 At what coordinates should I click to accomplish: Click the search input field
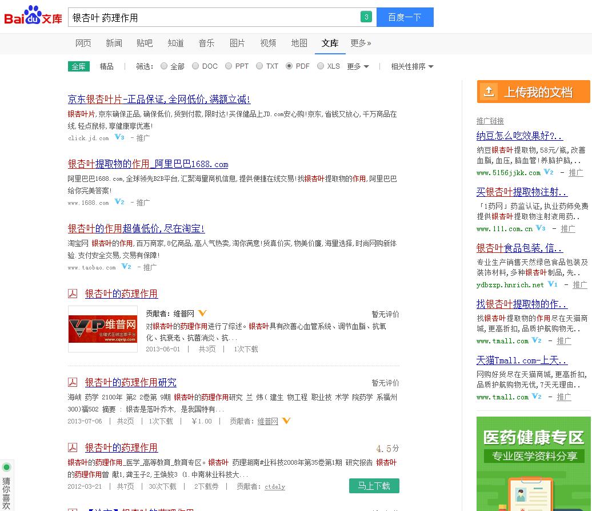(x=214, y=17)
